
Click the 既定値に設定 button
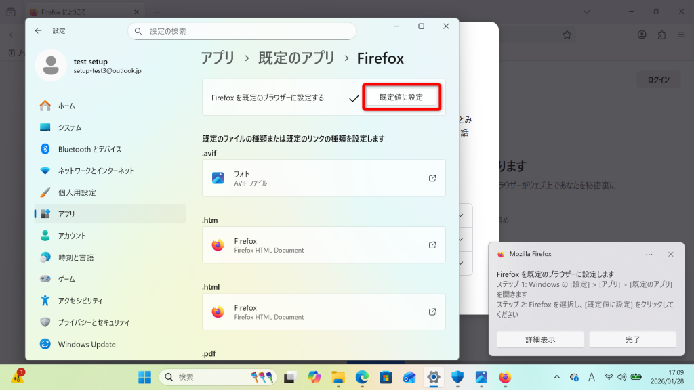tap(401, 97)
